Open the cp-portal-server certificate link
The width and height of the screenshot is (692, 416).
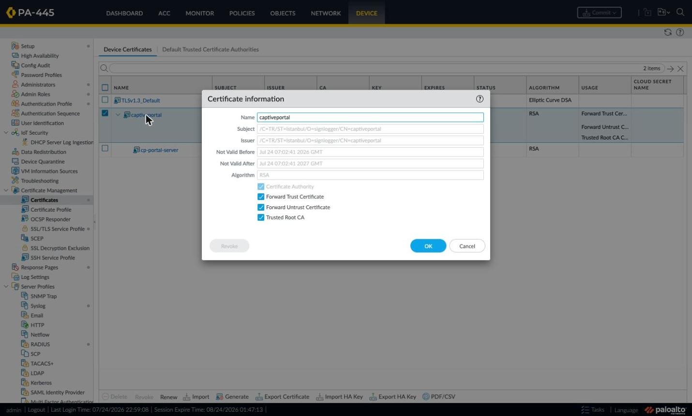pyautogui.click(x=159, y=150)
